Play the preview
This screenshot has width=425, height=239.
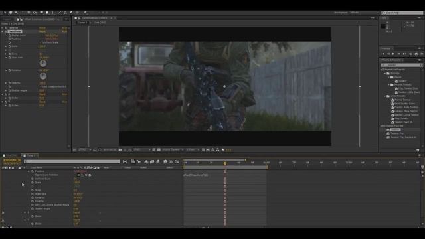394,54
